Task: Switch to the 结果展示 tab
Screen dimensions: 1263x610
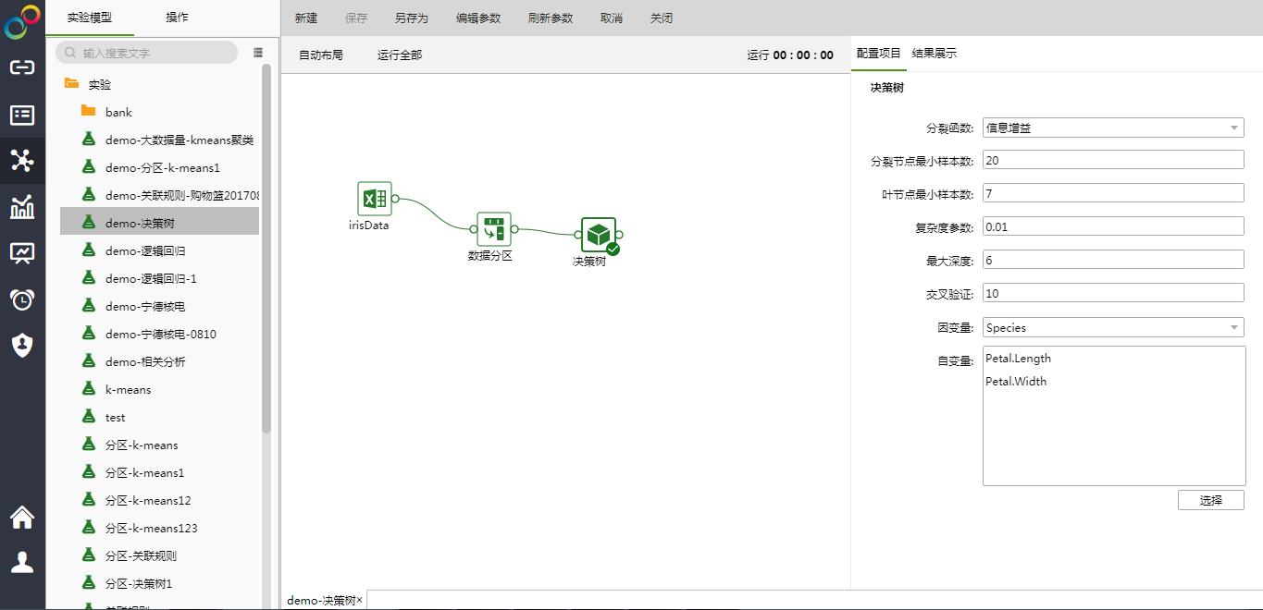Action: tap(935, 54)
